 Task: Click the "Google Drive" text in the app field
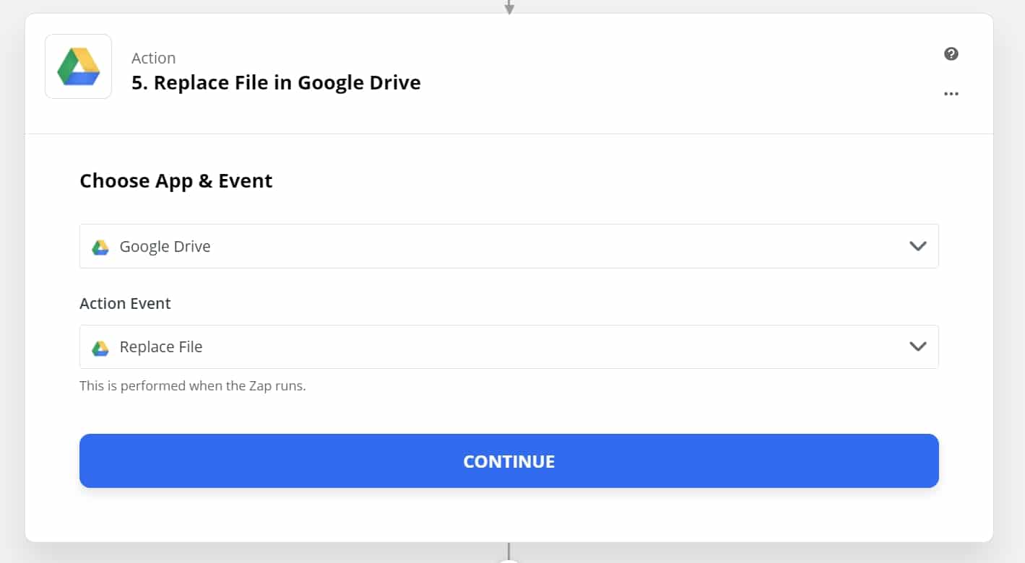[x=165, y=246]
